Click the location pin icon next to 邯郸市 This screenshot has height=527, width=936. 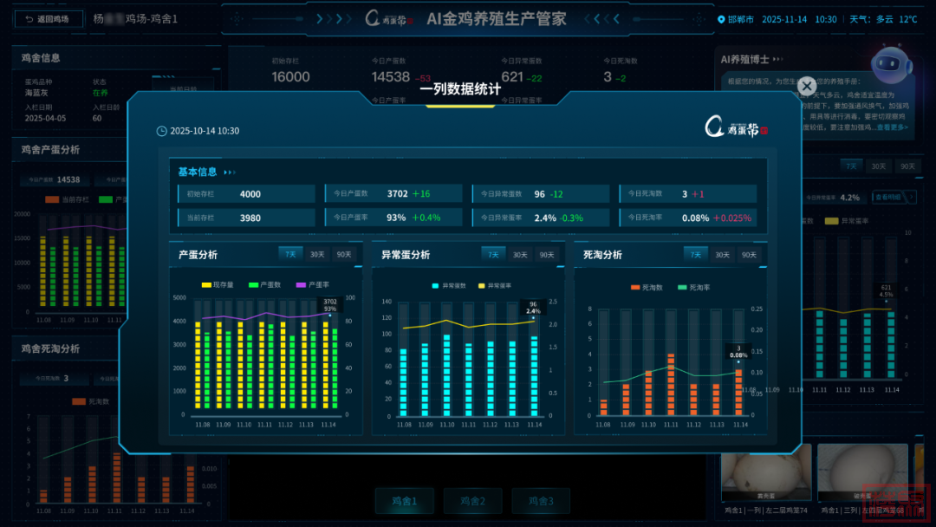[x=721, y=19]
